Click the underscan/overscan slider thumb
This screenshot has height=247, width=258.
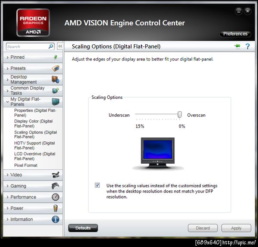point(180,115)
